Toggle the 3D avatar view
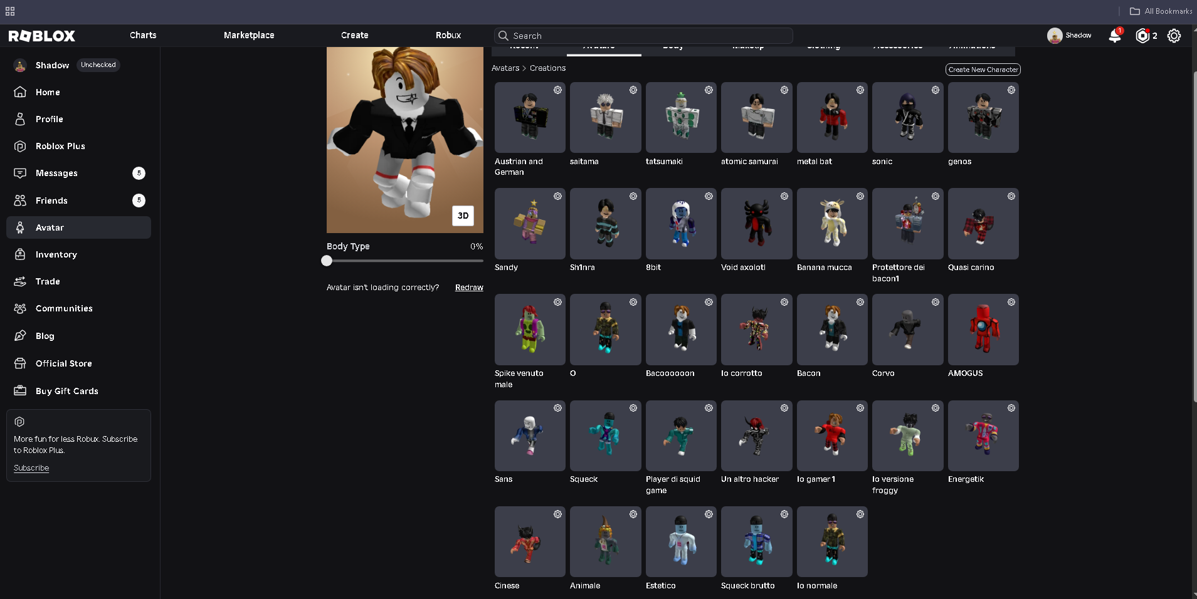Screen dimensions: 1197x599 463,216
